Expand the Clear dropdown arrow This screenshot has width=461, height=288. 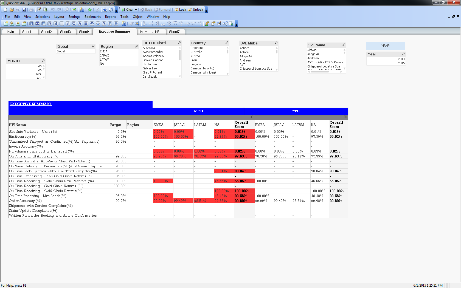coord(136,10)
